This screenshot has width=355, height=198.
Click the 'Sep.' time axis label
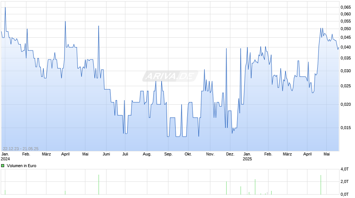168,154
